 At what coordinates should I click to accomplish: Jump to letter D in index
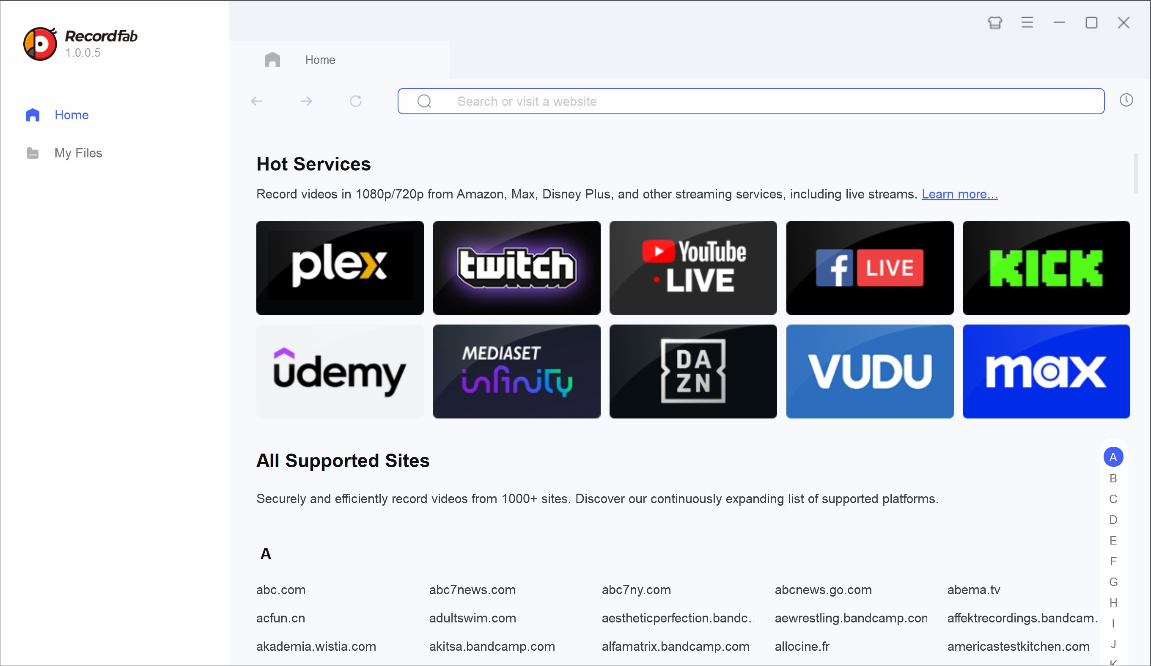click(x=1113, y=520)
